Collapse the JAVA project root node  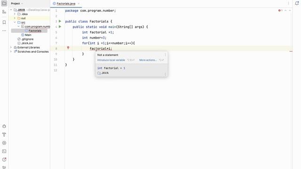tap(11, 10)
